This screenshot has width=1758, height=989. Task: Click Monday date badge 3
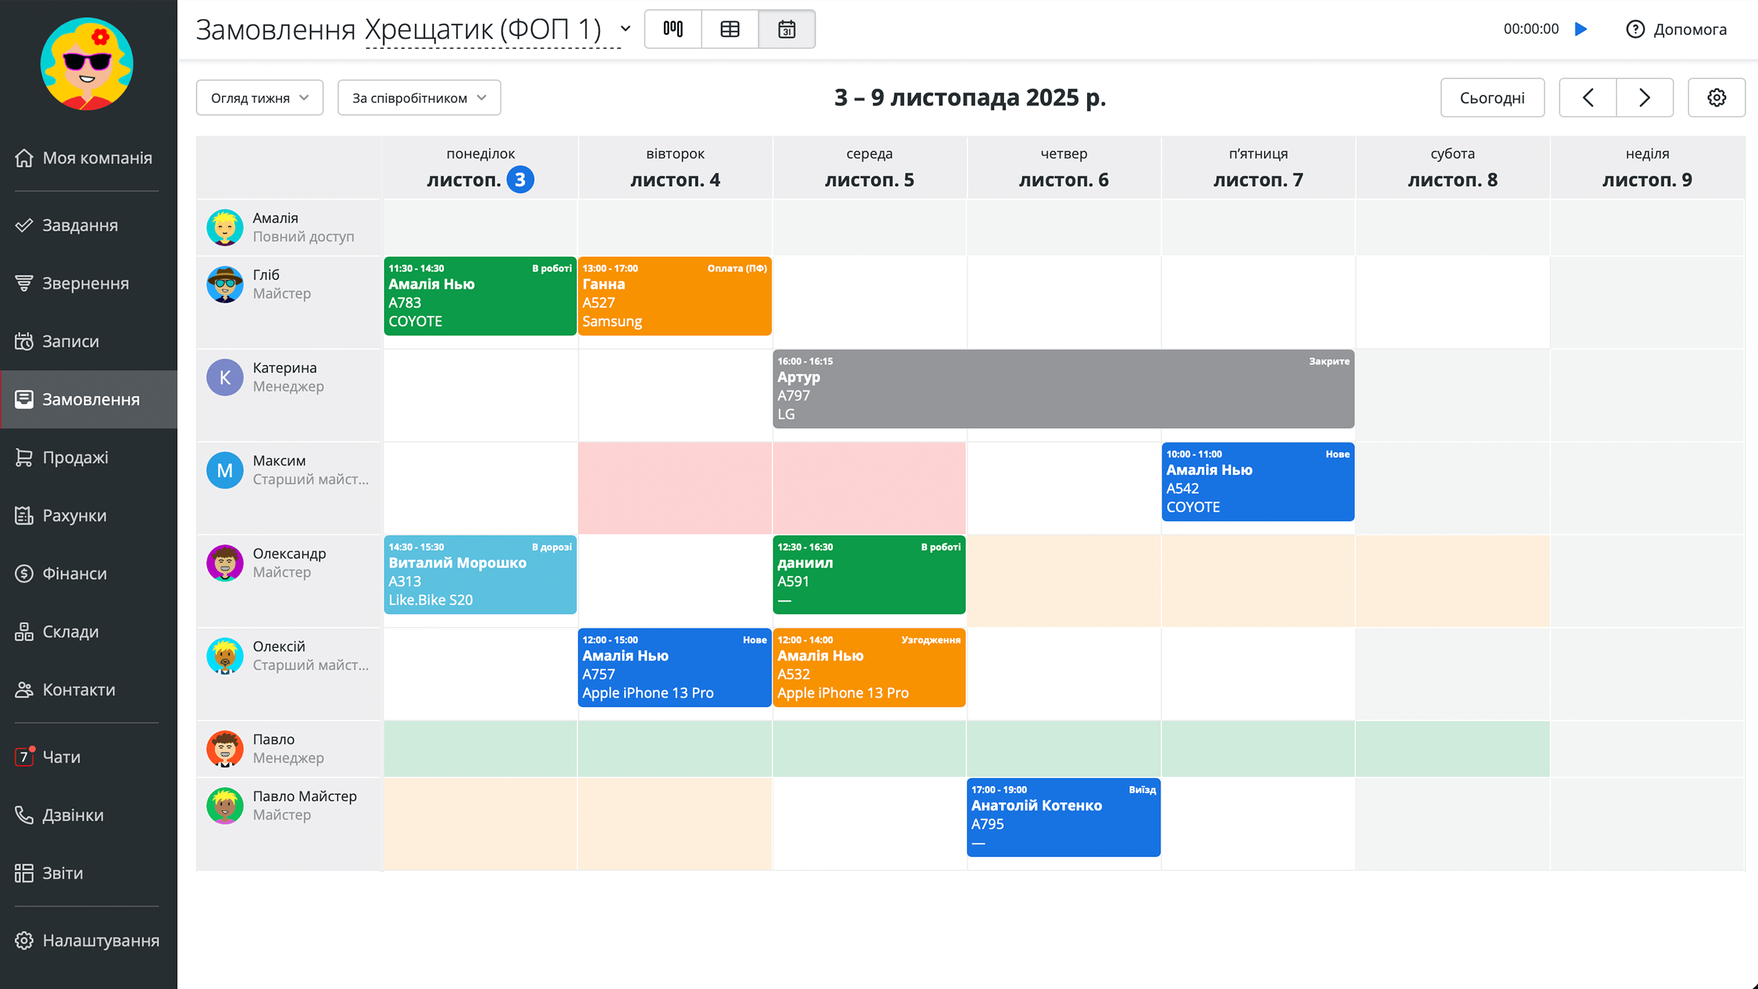point(520,180)
